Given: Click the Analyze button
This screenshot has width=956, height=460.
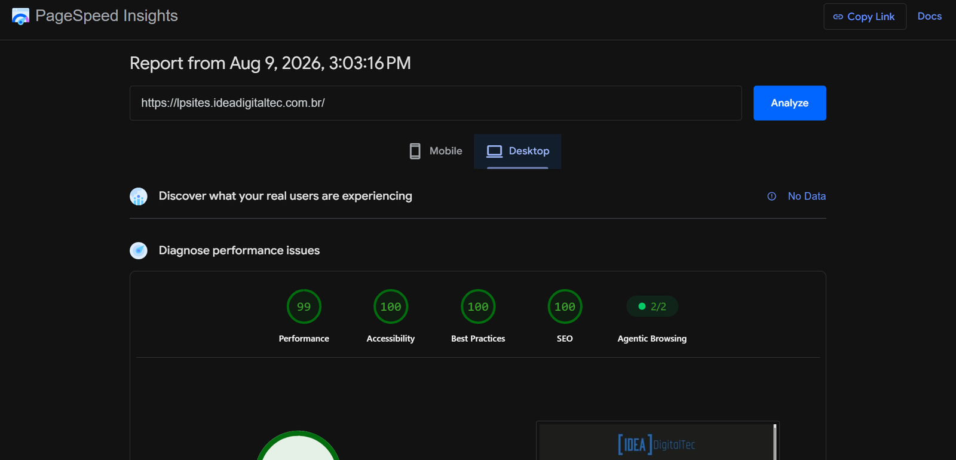Looking at the screenshot, I should click(790, 103).
